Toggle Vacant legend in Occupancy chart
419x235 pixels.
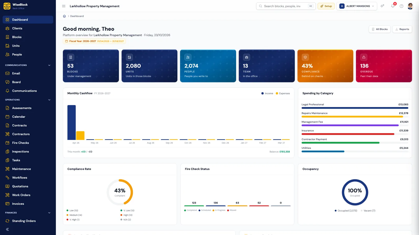[x=368, y=211]
